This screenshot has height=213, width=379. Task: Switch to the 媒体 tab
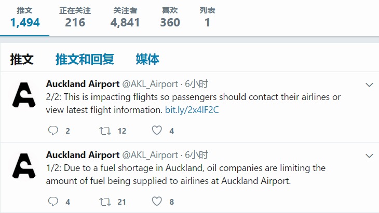[147, 59]
